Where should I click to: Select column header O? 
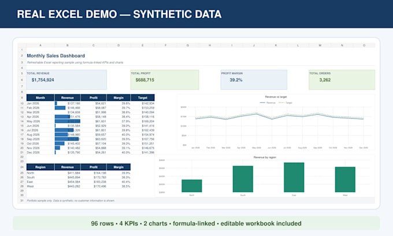pyautogui.click(x=364, y=46)
